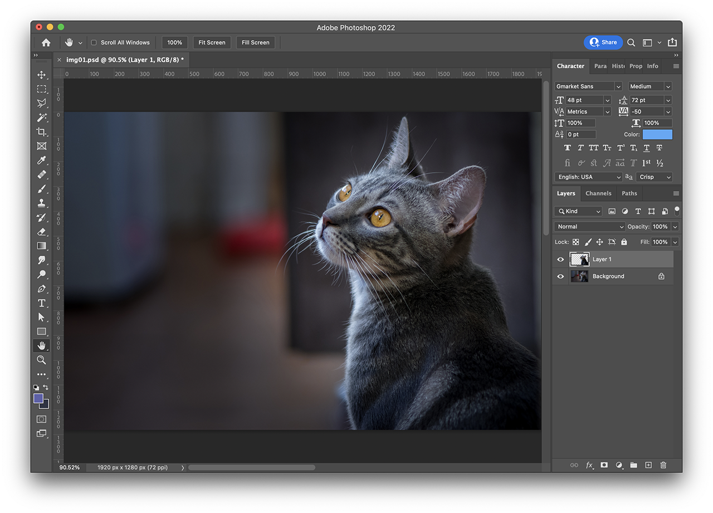Enable the Scroll All Windows checkbox
Image resolution: width=713 pixels, height=513 pixels.
tap(94, 42)
